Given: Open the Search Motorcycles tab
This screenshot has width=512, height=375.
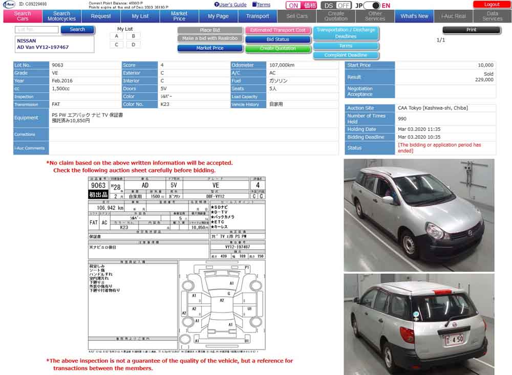Looking at the screenshot, I should (x=62, y=16).
